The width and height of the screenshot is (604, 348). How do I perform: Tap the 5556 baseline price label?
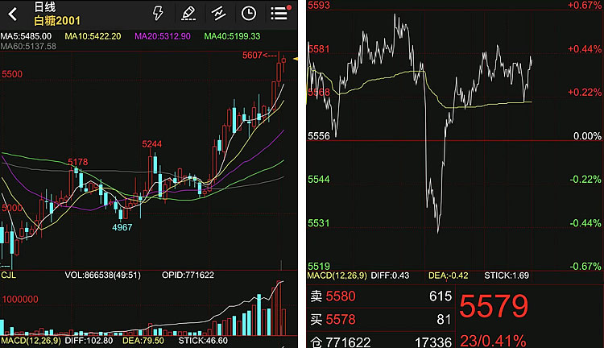point(319,136)
